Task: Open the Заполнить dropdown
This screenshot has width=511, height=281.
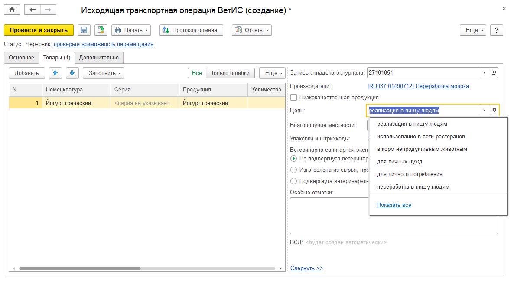Action: click(103, 73)
